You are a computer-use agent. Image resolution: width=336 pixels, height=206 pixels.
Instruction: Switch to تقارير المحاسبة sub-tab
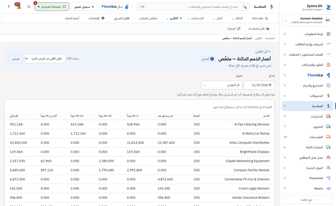(x=259, y=28)
